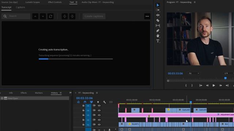
Task: Select the Type tool
Action: 158,41
